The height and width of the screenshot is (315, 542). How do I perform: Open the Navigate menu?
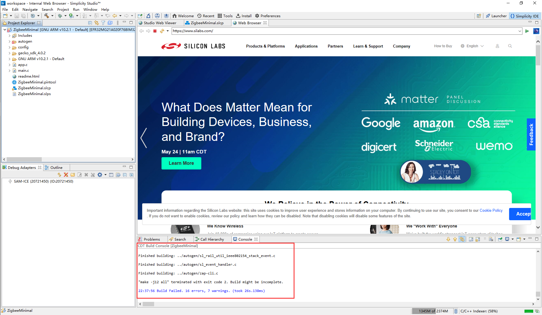point(30,9)
